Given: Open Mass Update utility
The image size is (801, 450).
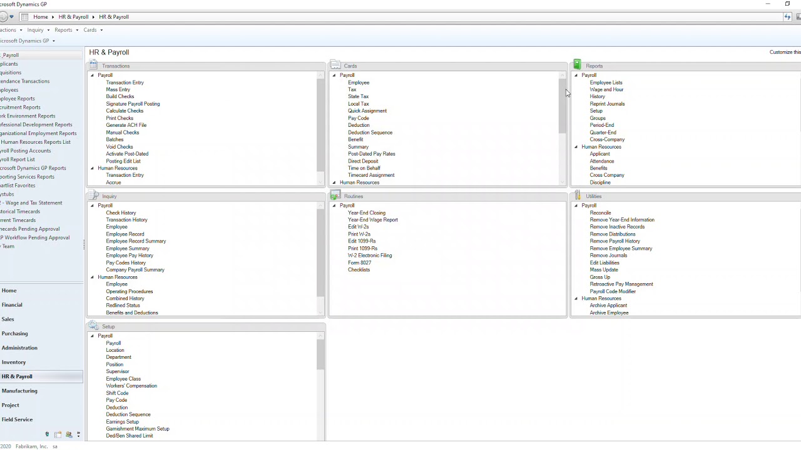Looking at the screenshot, I should click(x=604, y=270).
